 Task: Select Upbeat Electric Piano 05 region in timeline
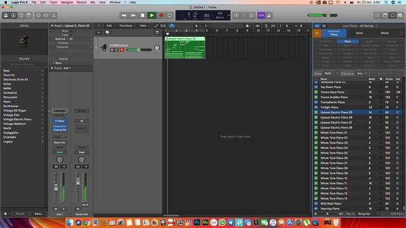point(185,48)
